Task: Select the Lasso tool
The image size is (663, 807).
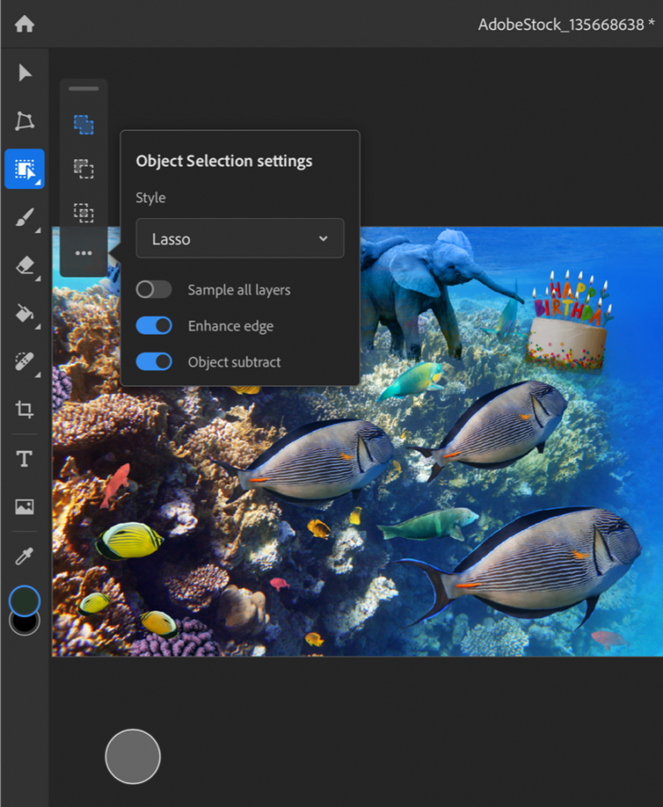Action: pos(25,121)
